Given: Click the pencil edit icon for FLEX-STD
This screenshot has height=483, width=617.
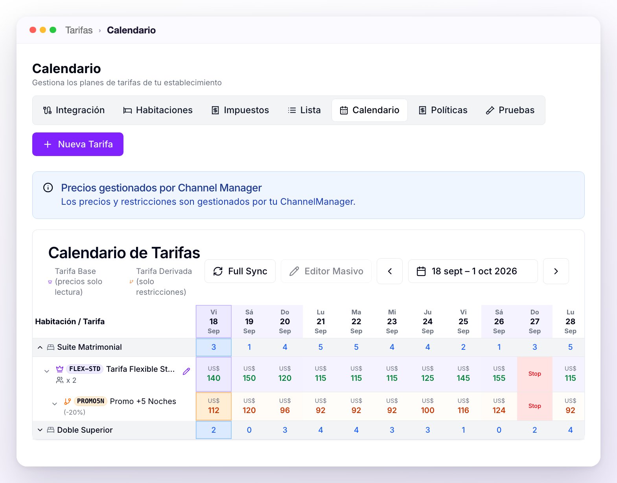Looking at the screenshot, I should (186, 371).
